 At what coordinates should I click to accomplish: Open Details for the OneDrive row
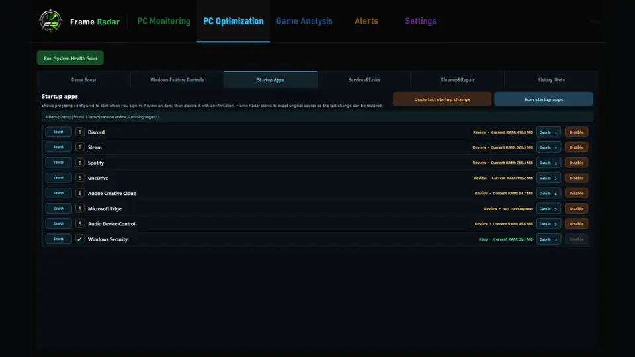(548, 178)
